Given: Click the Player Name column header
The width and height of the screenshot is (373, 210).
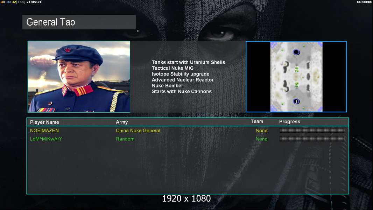Looking at the screenshot, I should (44, 122).
